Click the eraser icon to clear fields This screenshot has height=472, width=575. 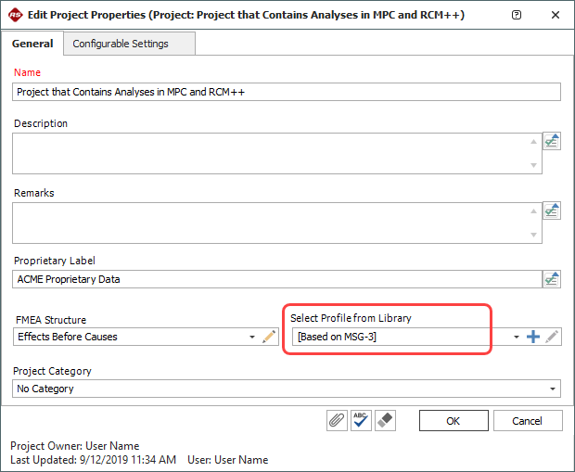(386, 420)
